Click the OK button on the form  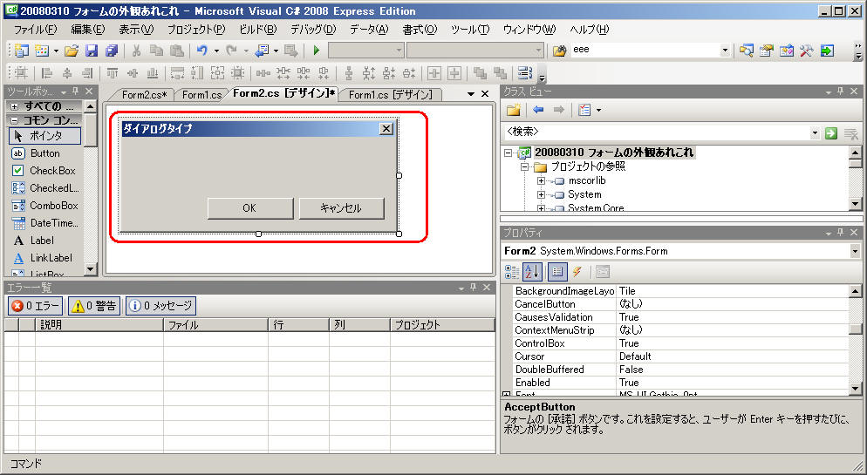pos(249,208)
